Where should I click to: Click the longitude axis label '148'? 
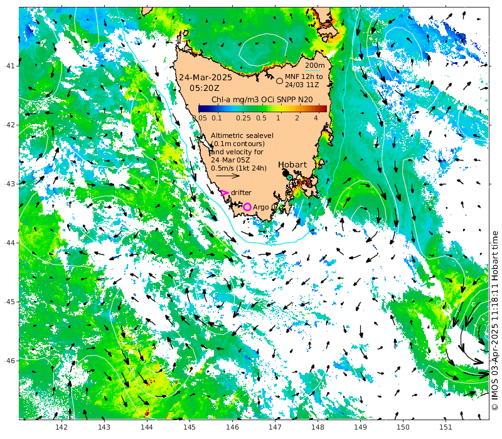pos(318,427)
